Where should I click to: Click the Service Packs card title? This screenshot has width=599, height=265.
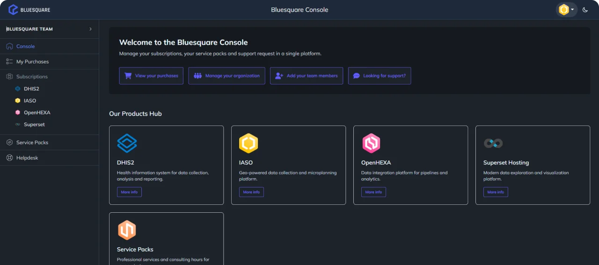(x=135, y=250)
